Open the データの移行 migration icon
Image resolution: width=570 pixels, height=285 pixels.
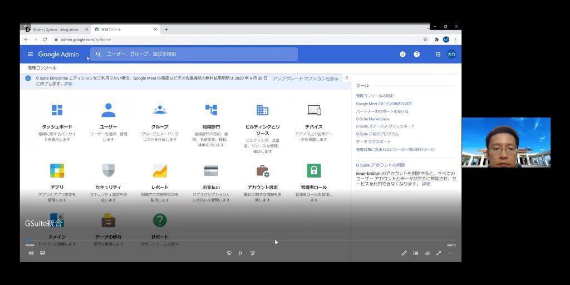(109, 220)
